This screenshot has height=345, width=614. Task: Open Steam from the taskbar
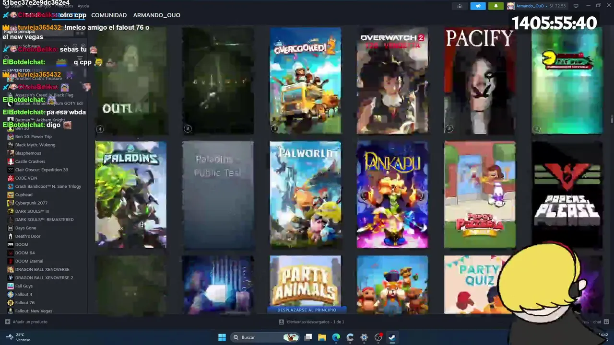pyautogui.click(x=392, y=337)
